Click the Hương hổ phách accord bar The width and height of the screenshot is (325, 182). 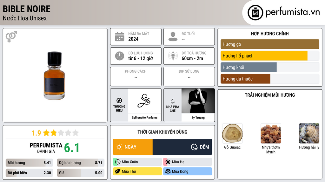(270, 56)
